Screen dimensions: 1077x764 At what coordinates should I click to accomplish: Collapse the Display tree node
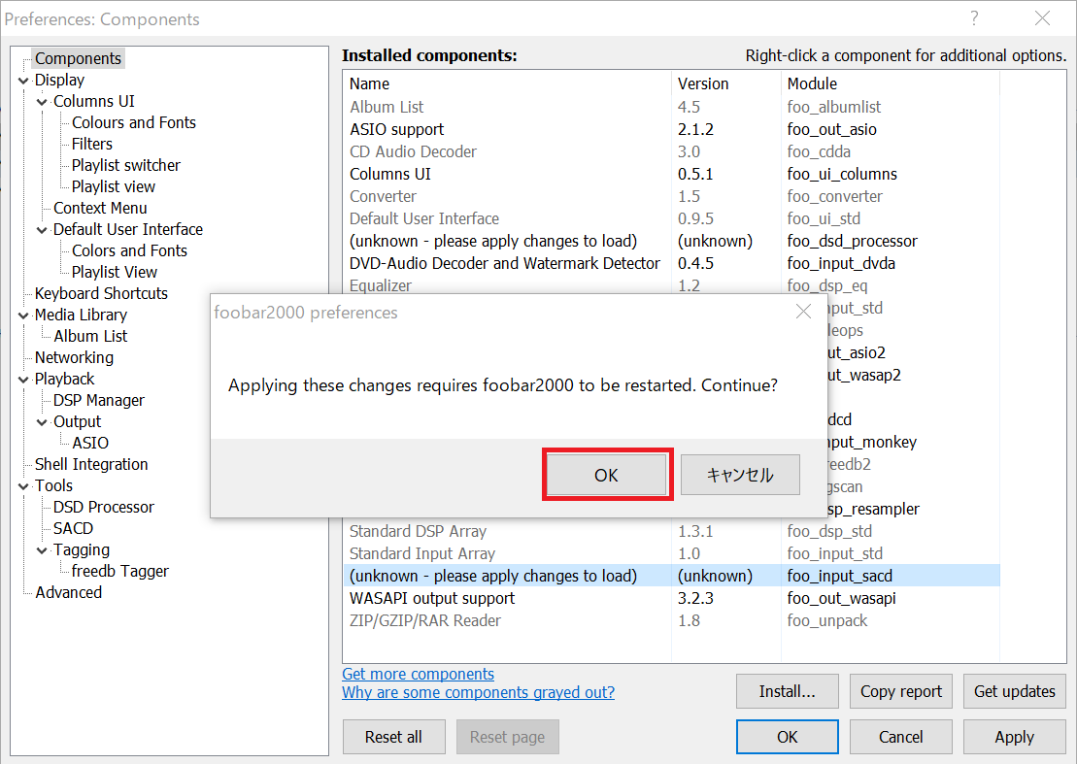click(x=23, y=81)
